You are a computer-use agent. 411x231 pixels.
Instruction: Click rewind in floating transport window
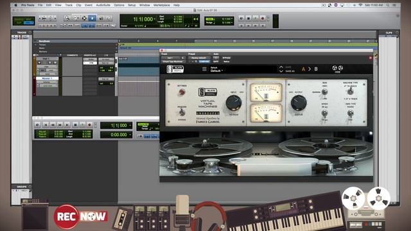tap(53, 125)
